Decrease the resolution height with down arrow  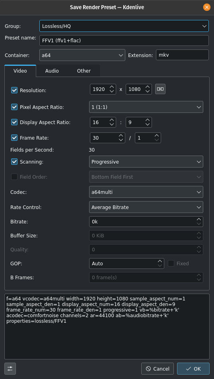[x=148, y=91]
